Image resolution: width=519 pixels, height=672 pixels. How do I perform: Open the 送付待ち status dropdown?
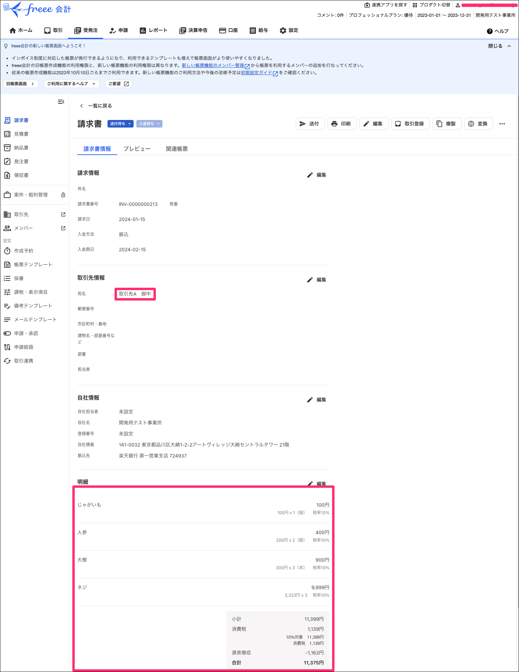pos(120,124)
